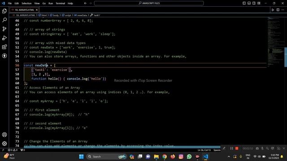Toggle the bottom panel layout
This screenshot has height=161, width=287.
pos(249,3)
